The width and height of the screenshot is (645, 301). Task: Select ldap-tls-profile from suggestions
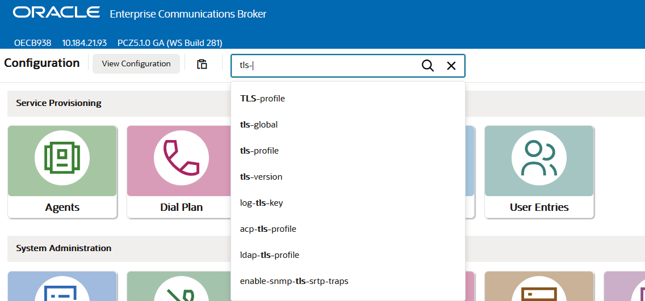tap(348, 255)
